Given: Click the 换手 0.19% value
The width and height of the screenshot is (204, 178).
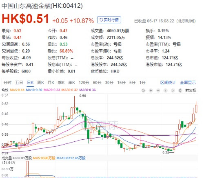Looking at the screenshot, I should [163, 31].
